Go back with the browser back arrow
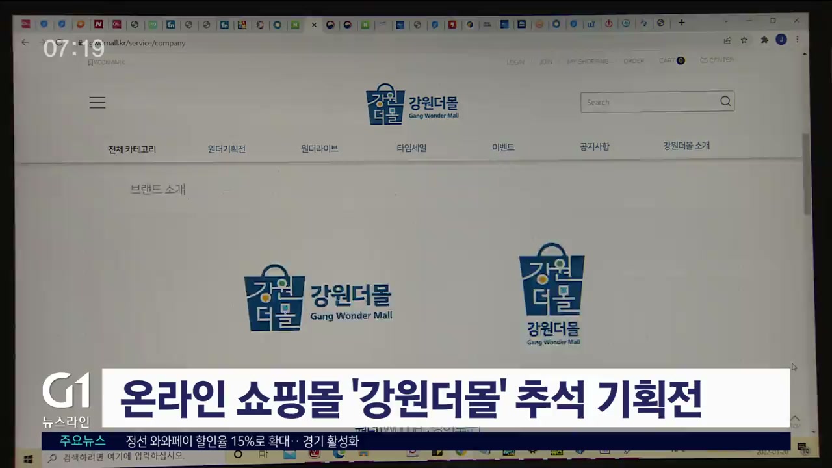 (25, 42)
